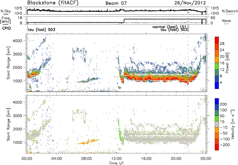Click the left 10^5 tick on noise axis
The width and height of the screenshot is (238, 165).
tap(18, 8)
